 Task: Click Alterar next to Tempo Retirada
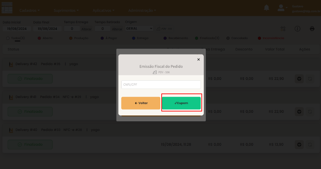point(117,29)
